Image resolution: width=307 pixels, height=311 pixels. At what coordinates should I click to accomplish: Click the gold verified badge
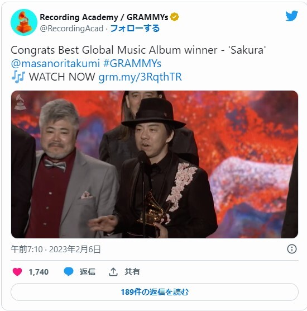[x=174, y=17]
